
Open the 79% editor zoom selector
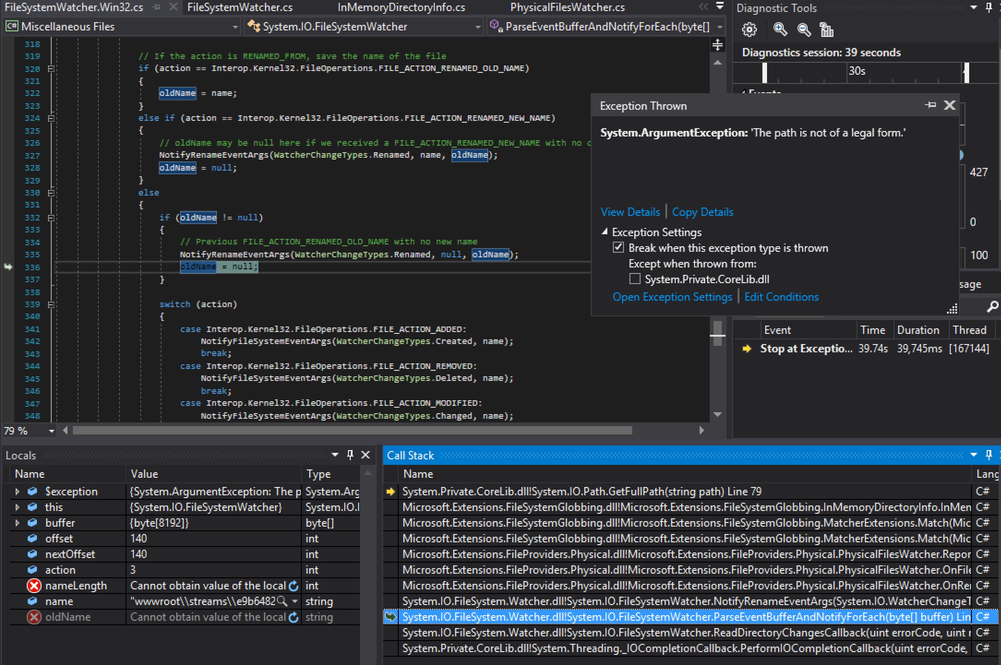(x=50, y=430)
